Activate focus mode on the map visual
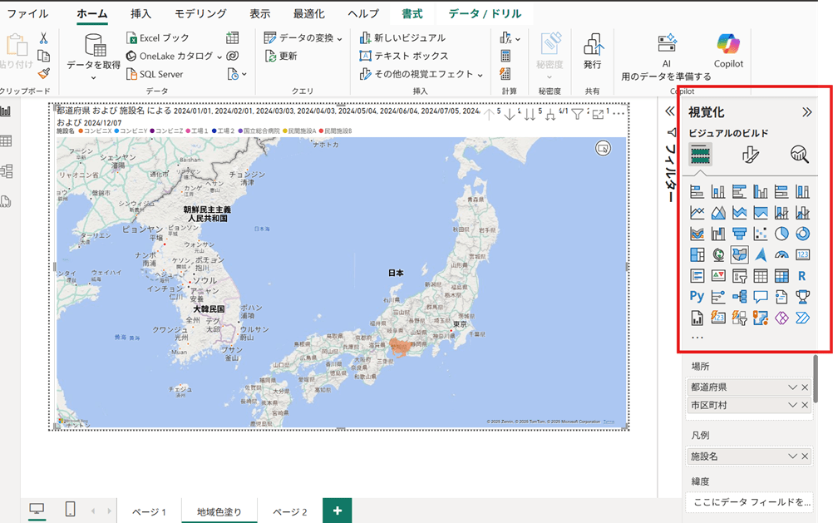Image resolution: width=833 pixels, height=523 pixels. point(599,114)
